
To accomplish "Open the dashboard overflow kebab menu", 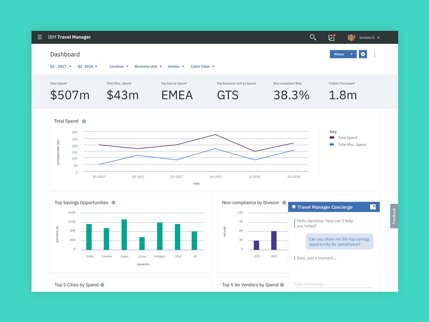I will 375,54.
